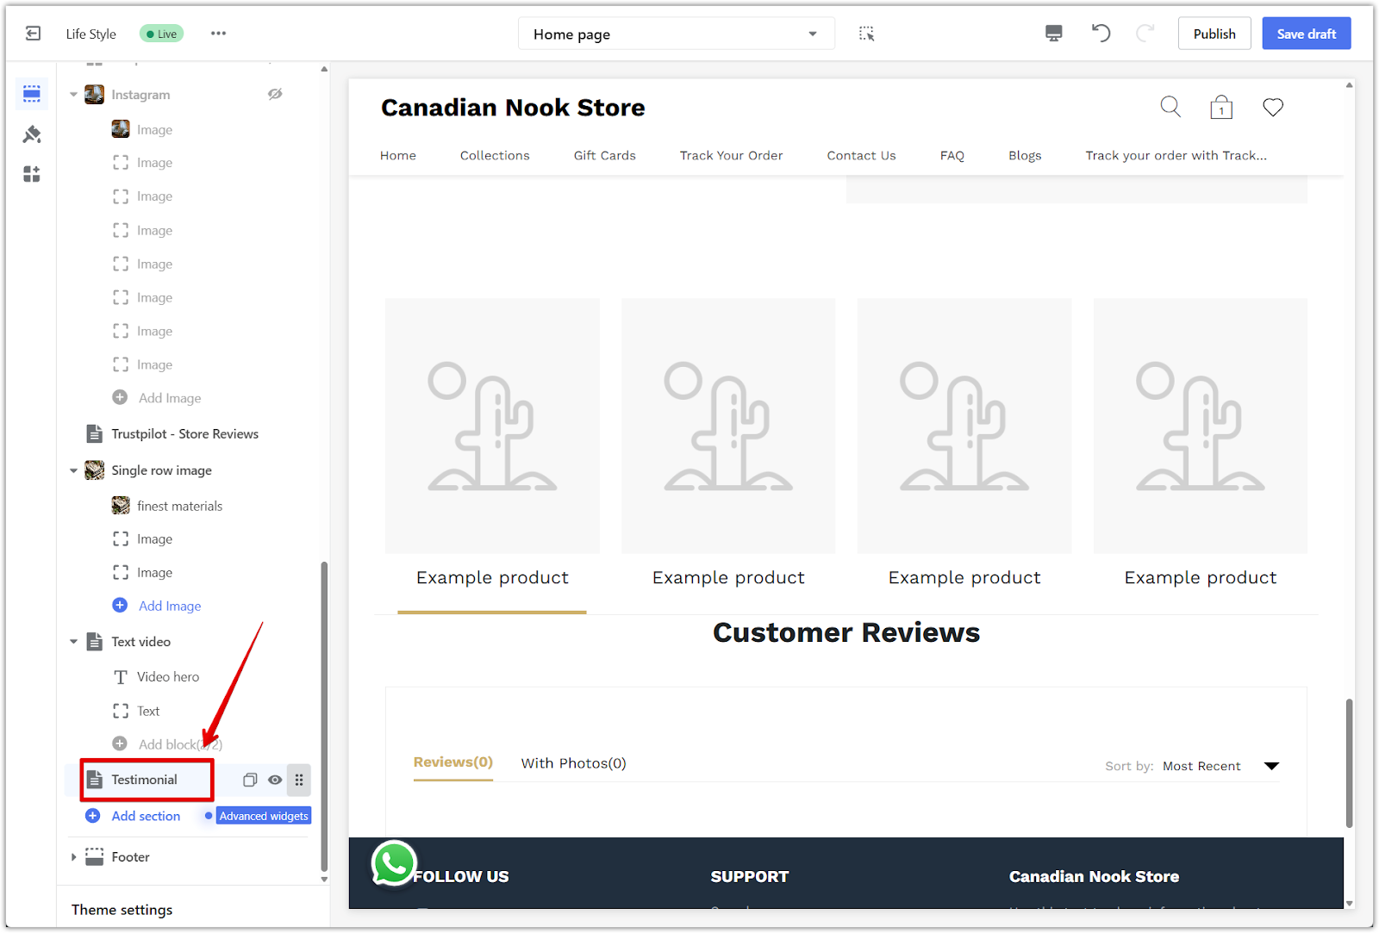Collapse the Single row image section
Image resolution: width=1379 pixels, height=933 pixels.
point(73,470)
